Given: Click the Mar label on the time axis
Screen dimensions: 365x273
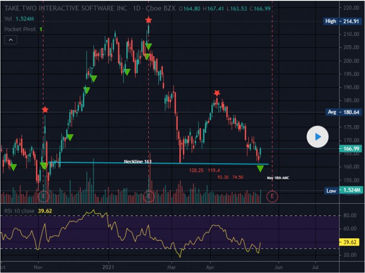Looking at the screenshot, I should click(172, 267).
